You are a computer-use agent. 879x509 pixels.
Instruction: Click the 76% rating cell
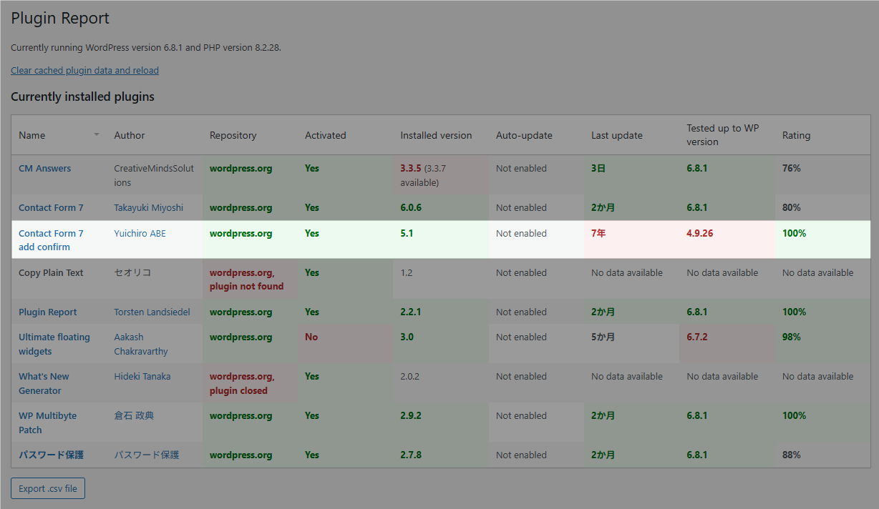822,175
